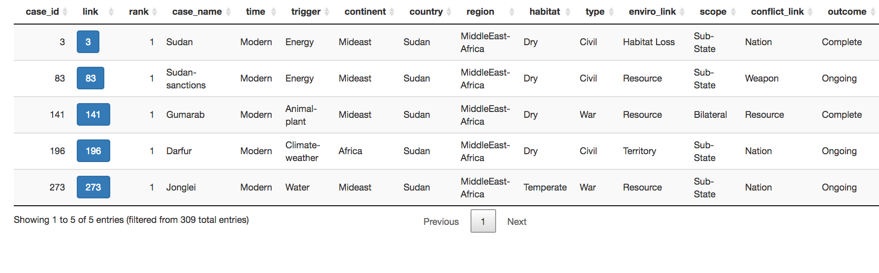Click sort arrows next to continent
The width and height of the screenshot is (879, 273).
coord(392,12)
